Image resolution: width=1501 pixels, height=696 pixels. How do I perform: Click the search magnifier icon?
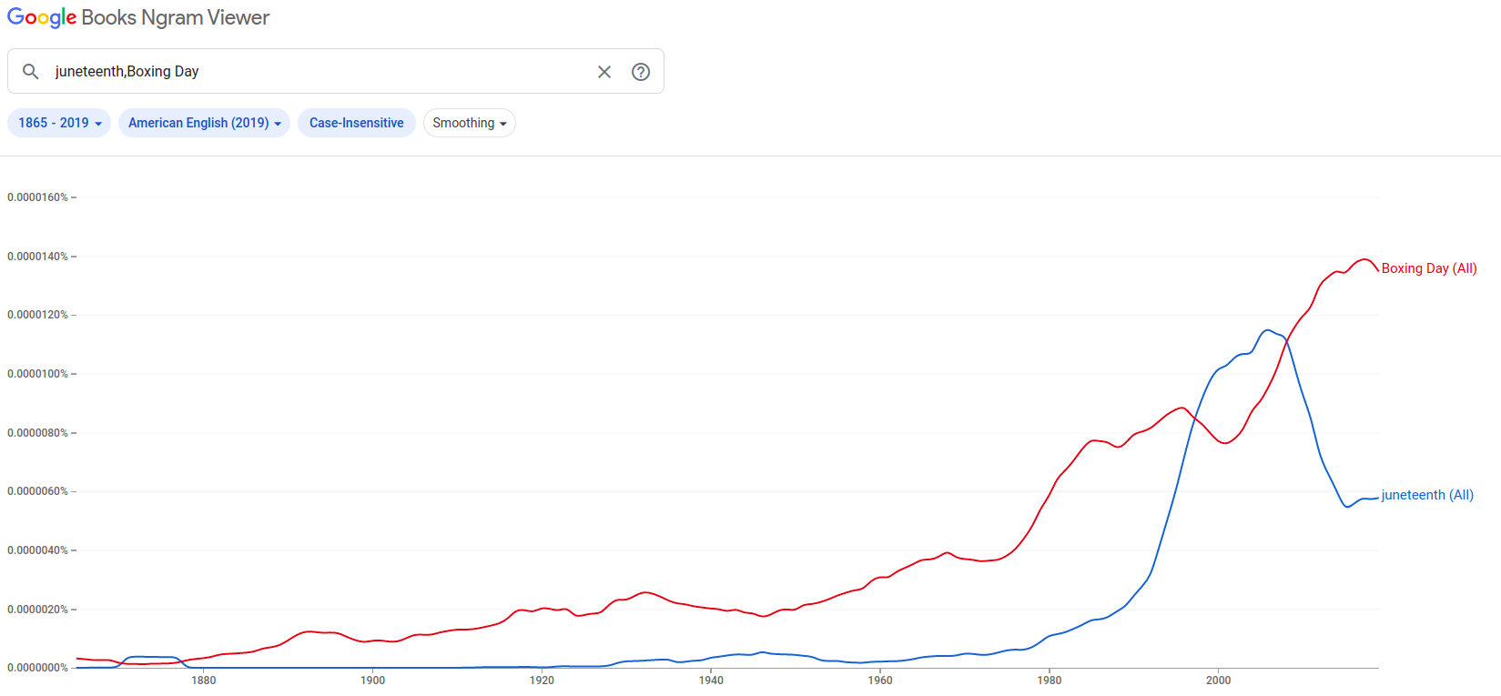[31, 71]
